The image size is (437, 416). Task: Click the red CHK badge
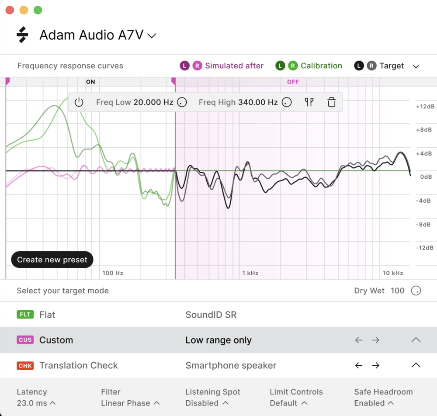click(x=25, y=365)
